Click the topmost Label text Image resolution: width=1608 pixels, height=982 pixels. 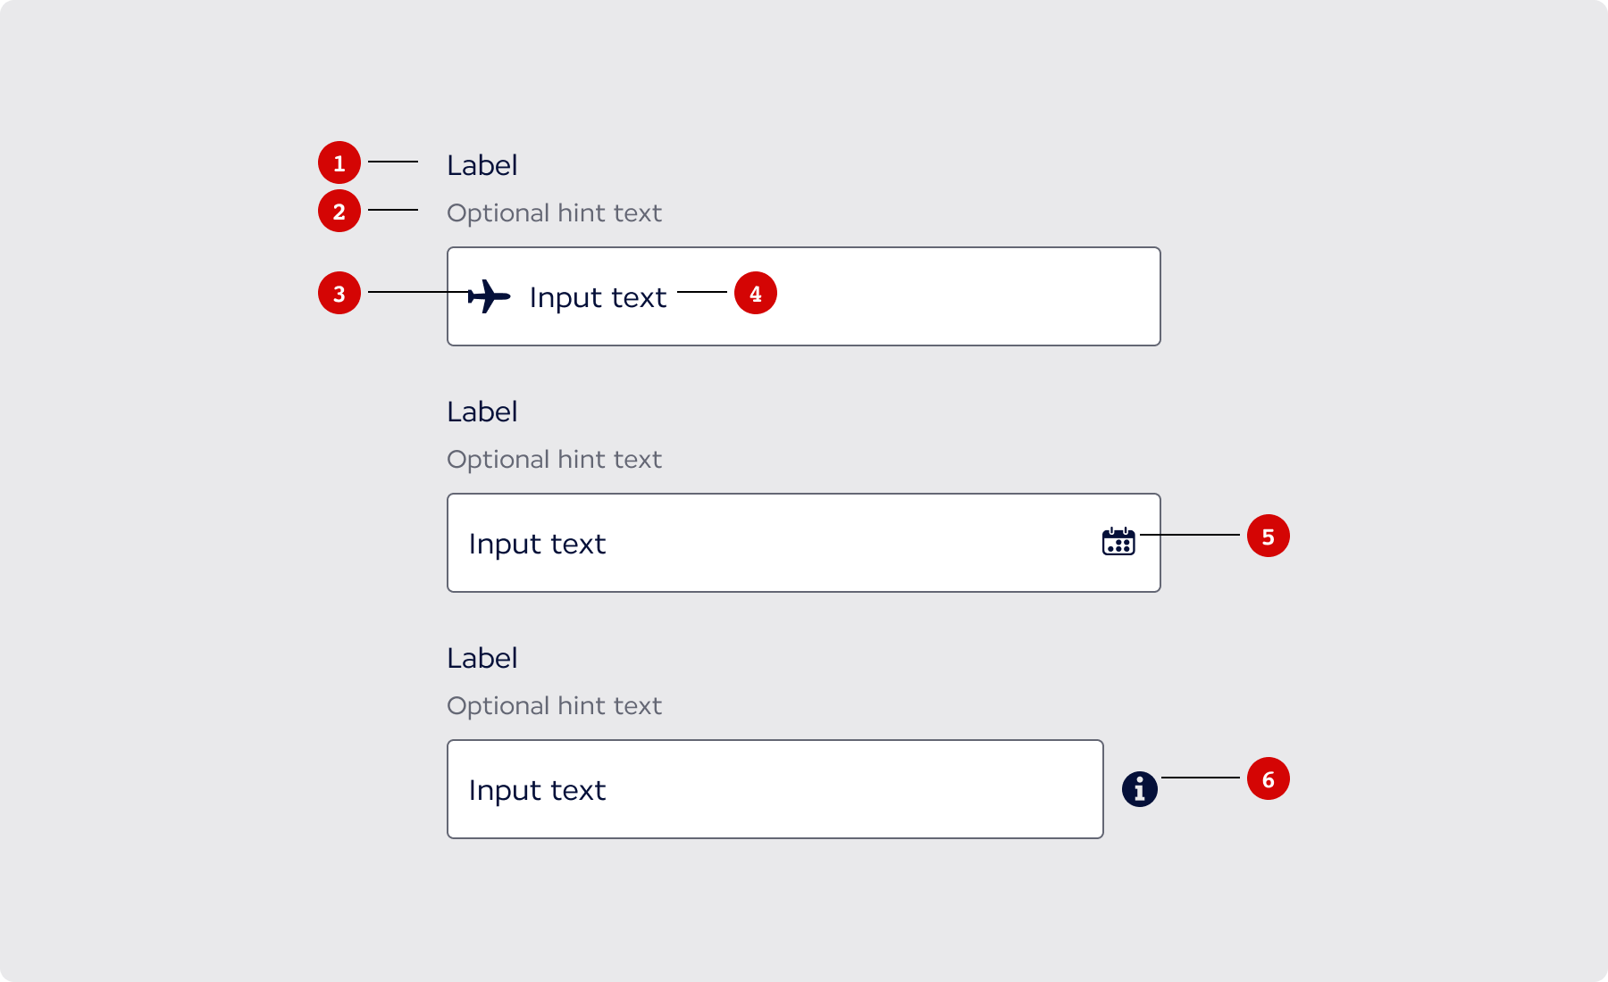click(x=482, y=165)
